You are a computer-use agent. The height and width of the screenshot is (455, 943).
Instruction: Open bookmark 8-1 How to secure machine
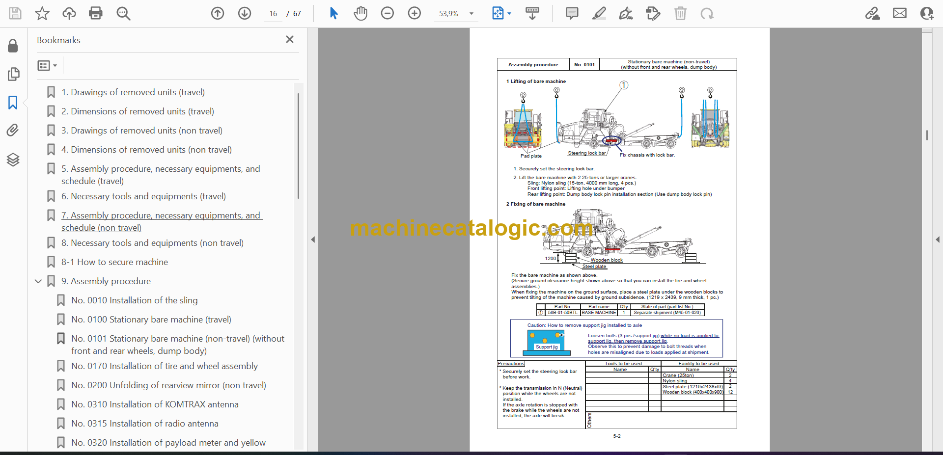click(114, 262)
